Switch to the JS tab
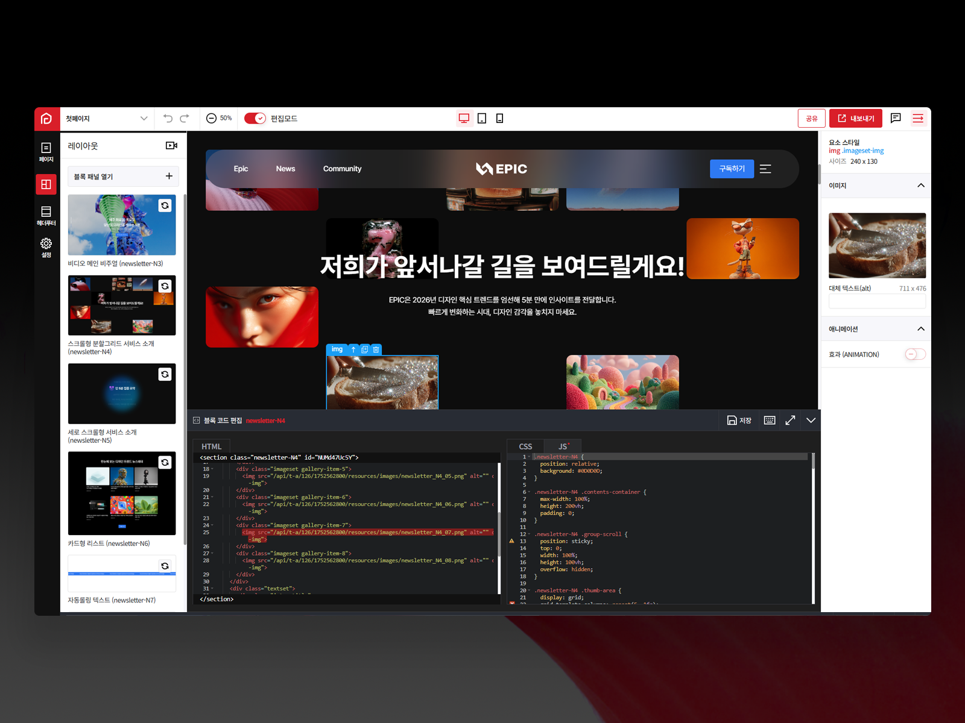This screenshot has height=723, width=965. [563, 446]
